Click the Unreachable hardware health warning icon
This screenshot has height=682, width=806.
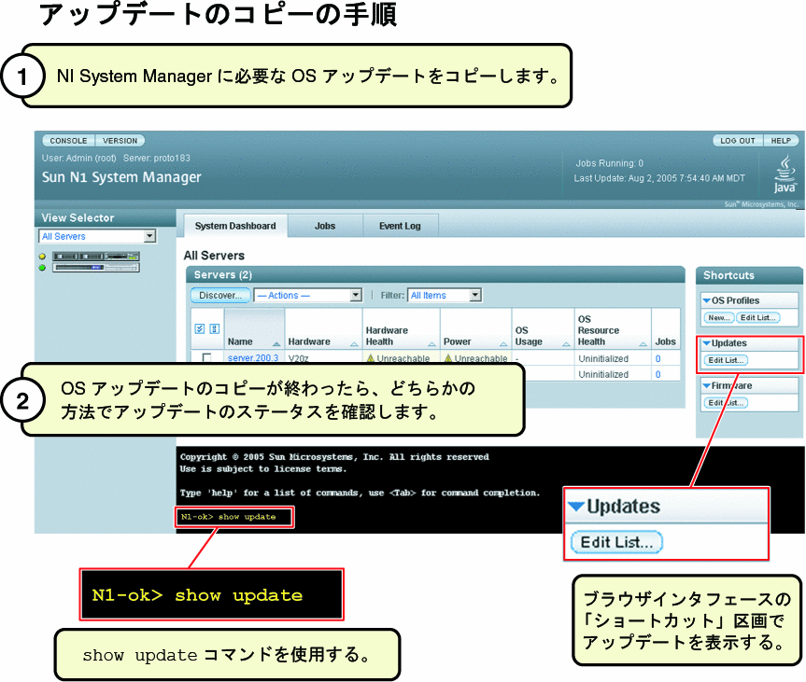click(370, 358)
